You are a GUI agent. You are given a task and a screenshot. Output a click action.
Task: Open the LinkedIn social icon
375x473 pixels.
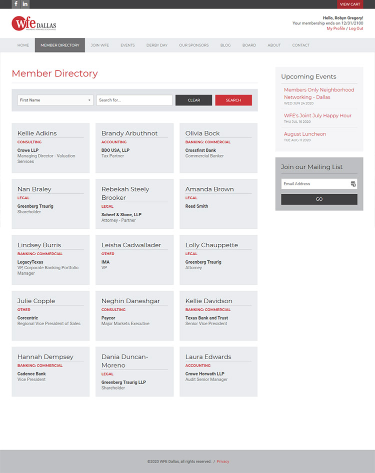pyautogui.click(x=25, y=4)
